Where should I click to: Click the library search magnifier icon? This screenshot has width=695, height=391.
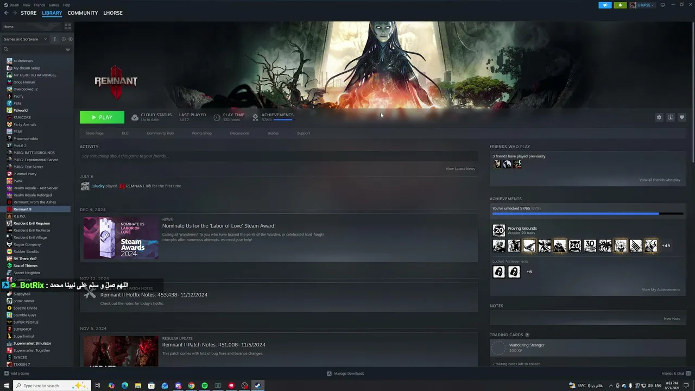(x=6, y=49)
